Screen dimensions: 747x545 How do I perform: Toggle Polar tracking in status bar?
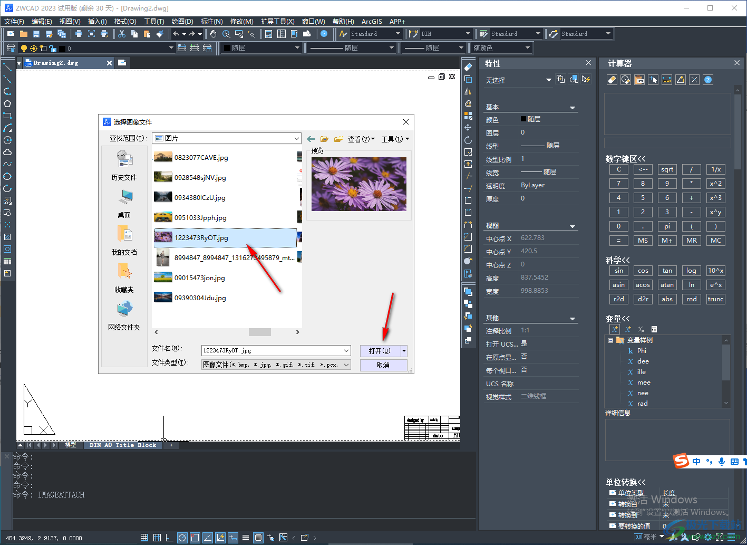(x=182, y=538)
